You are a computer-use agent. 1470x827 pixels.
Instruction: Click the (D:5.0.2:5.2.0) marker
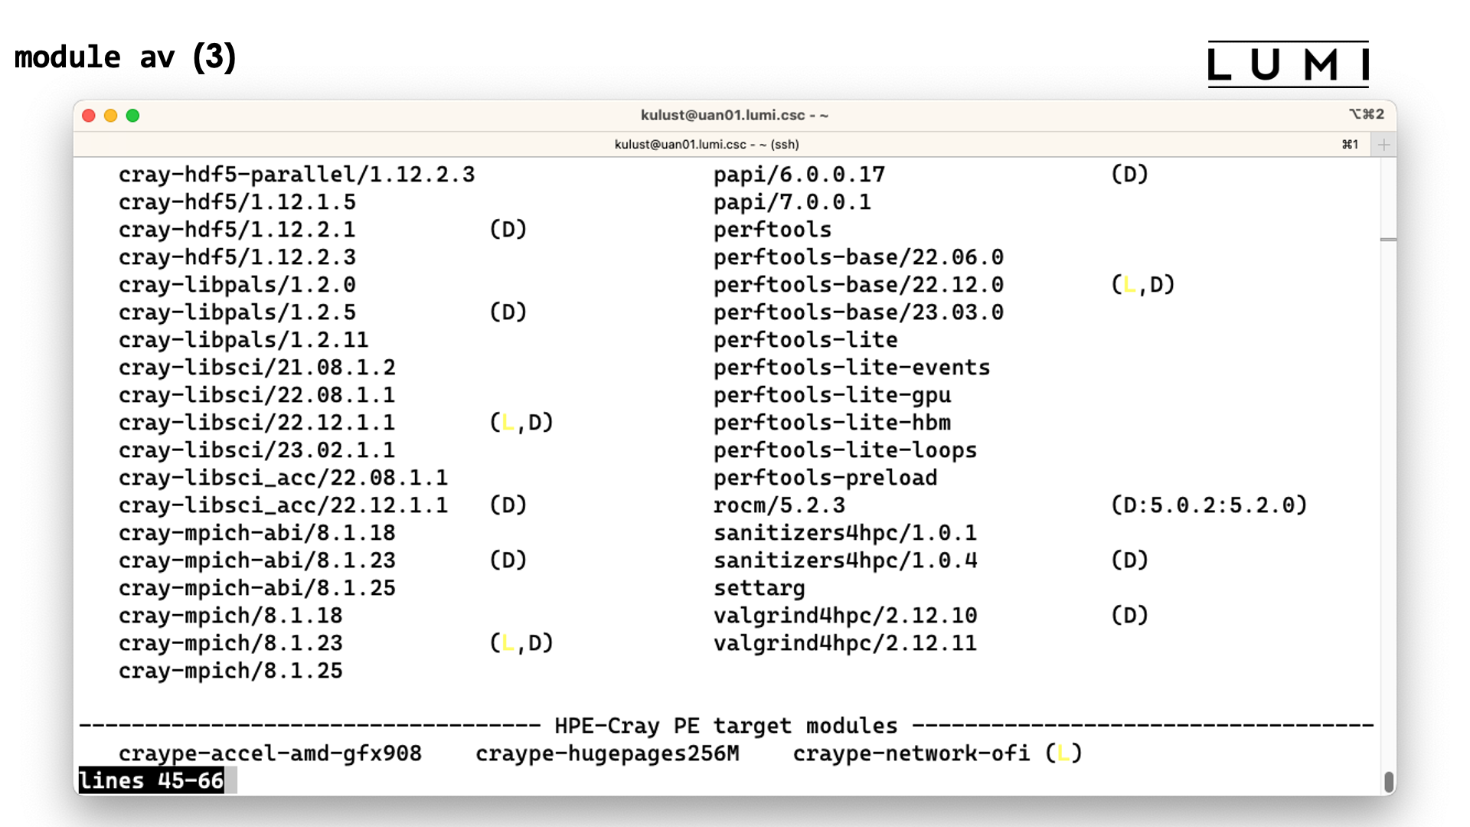(x=1209, y=505)
